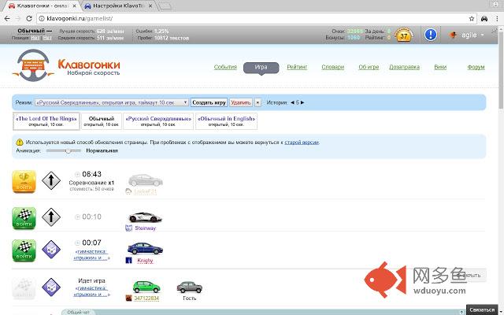504x315 pixels.
Task: Click mode arrow sign in competition row
Action: tap(51, 180)
